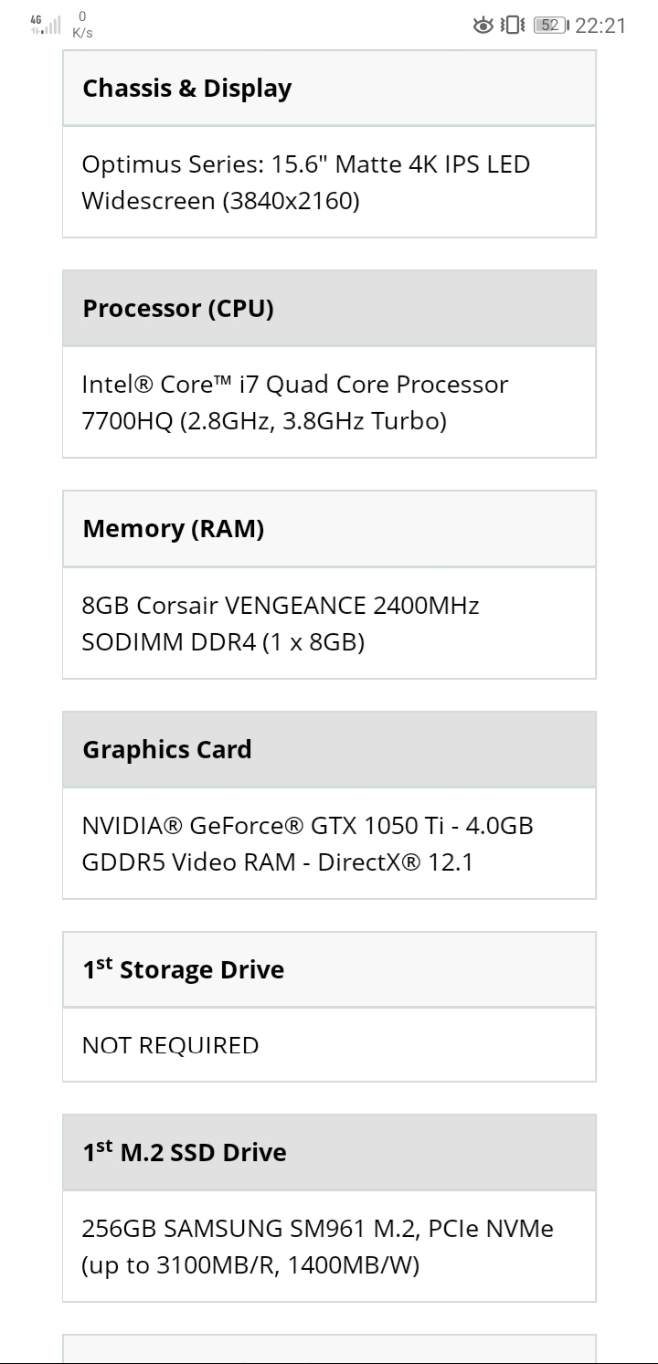The width and height of the screenshot is (658, 1364).
Task: Tap the 4G signal strength icon
Action: click(x=45, y=25)
